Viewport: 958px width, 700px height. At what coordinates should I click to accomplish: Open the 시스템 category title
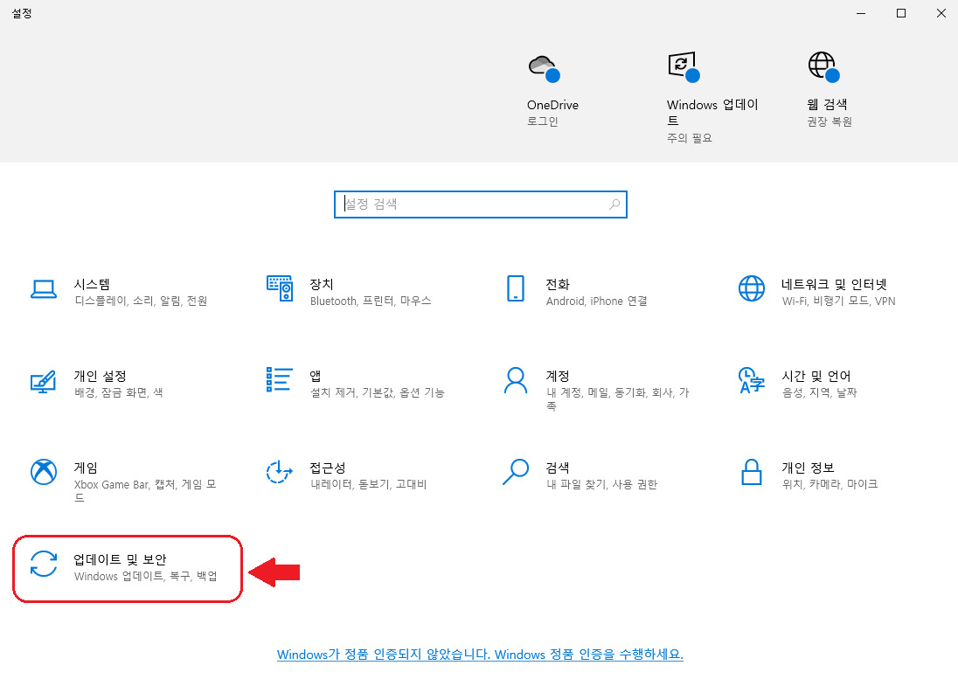click(93, 284)
